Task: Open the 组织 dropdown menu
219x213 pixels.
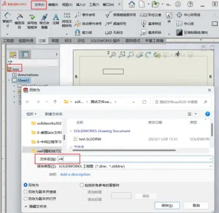Action: pyautogui.click(x=31, y=114)
